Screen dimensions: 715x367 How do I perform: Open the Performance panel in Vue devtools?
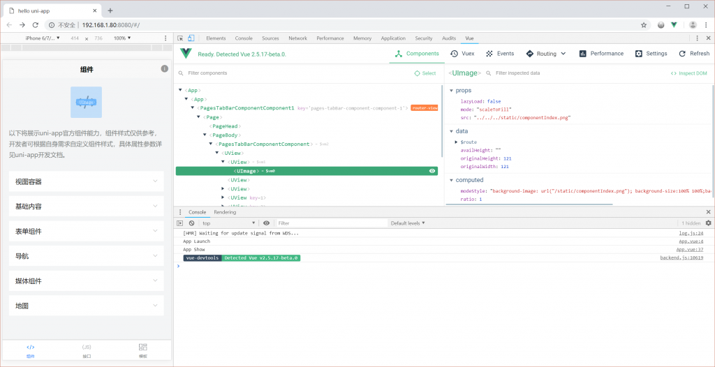click(x=601, y=53)
